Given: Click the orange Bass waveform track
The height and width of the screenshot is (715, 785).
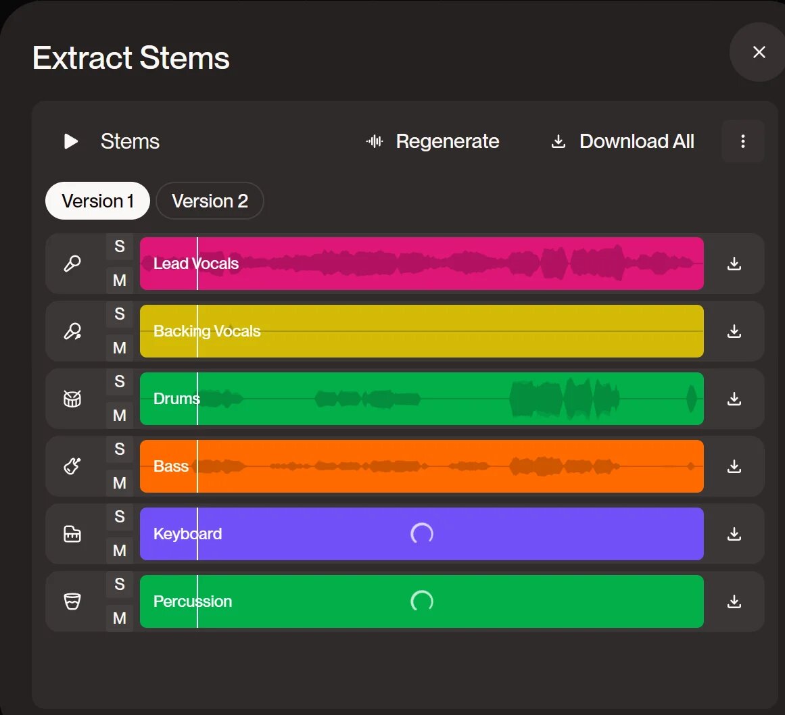Looking at the screenshot, I should tap(421, 466).
